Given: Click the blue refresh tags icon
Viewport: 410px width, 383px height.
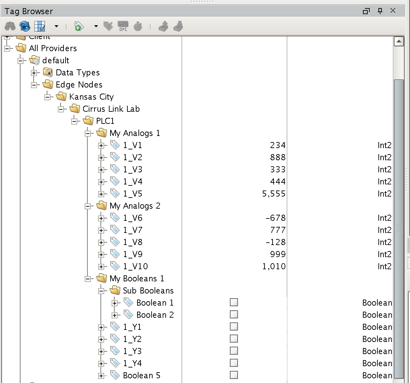Looking at the screenshot, I should (25, 26).
